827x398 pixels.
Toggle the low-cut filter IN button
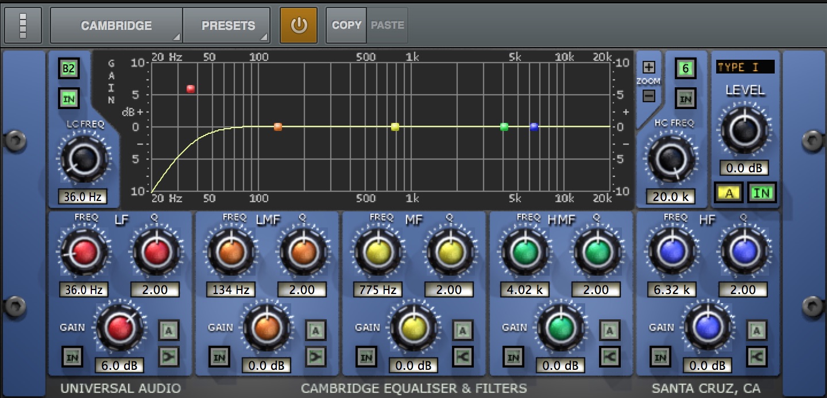click(x=69, y=99)
